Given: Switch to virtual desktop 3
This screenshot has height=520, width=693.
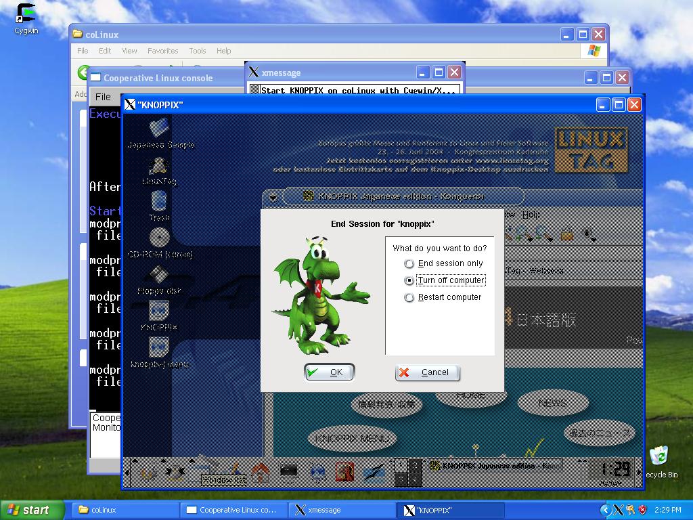Looking at the screenshot, I should pyautogui.click(x=401, y=479).
